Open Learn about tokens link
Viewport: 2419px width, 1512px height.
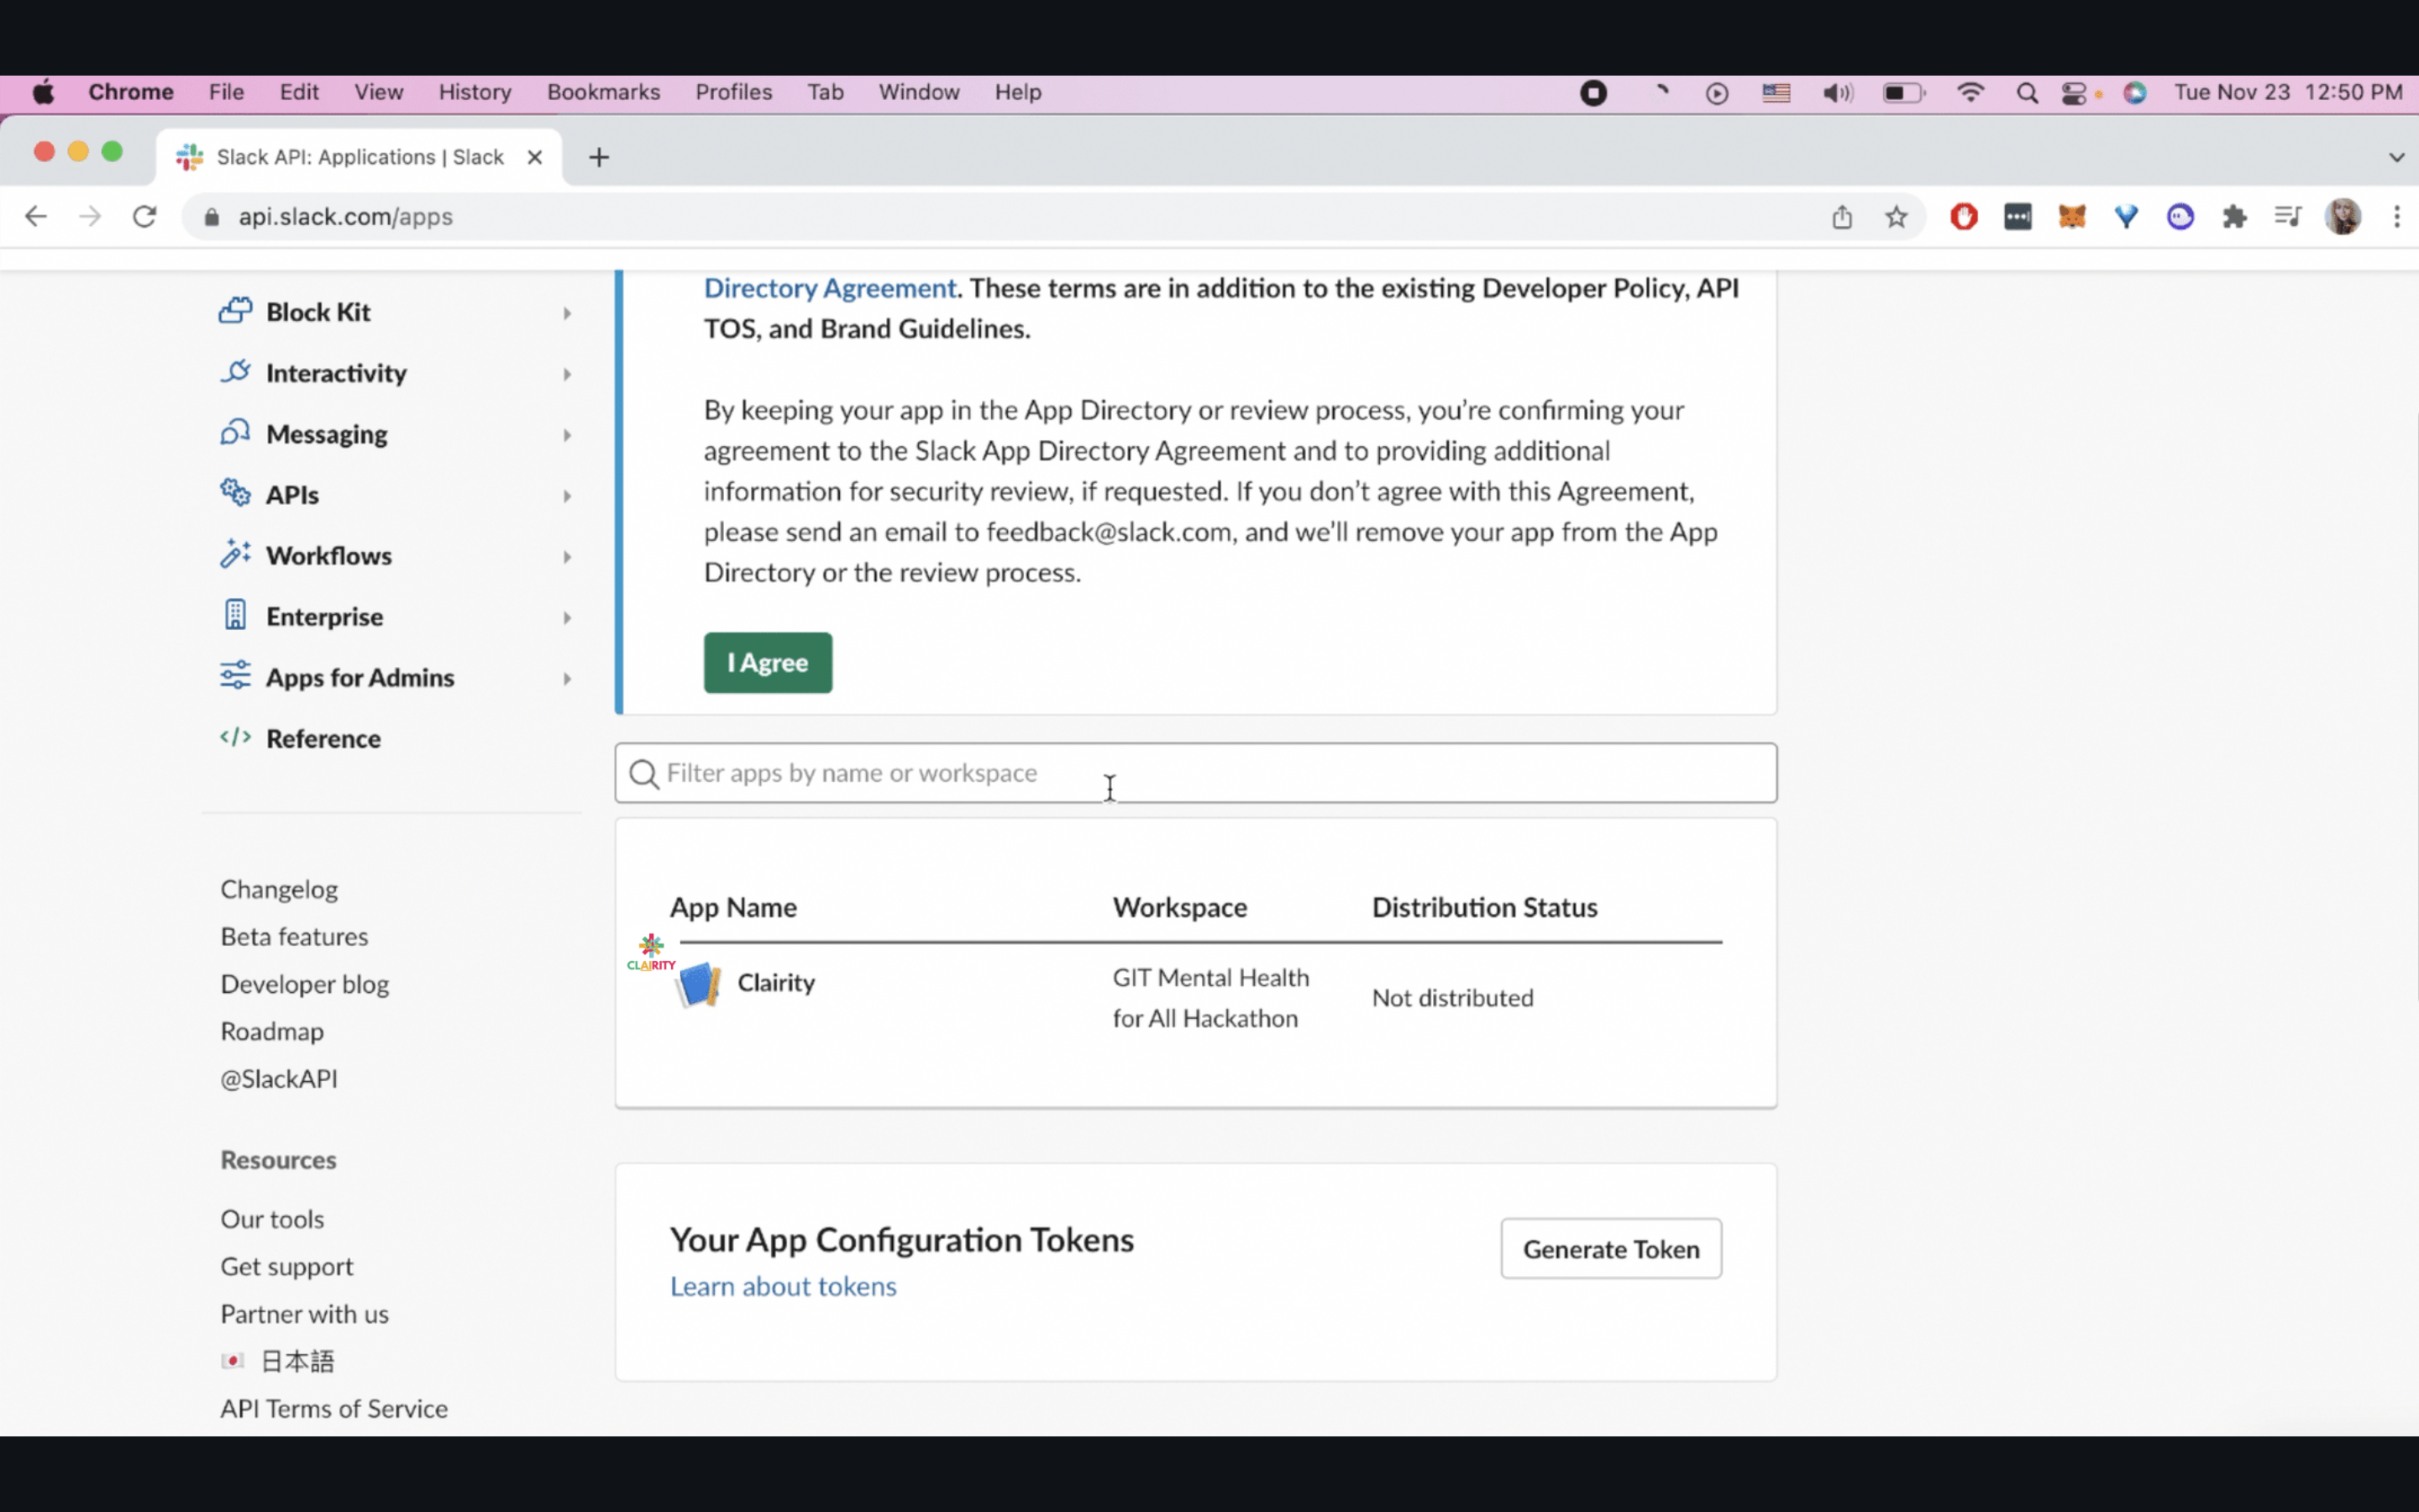783,1286
